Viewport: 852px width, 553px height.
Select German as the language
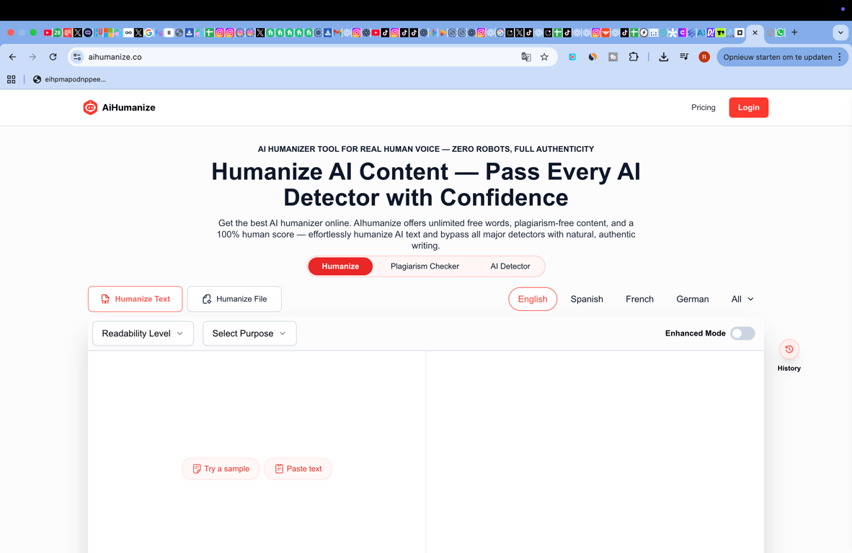[x=692, y=299]
